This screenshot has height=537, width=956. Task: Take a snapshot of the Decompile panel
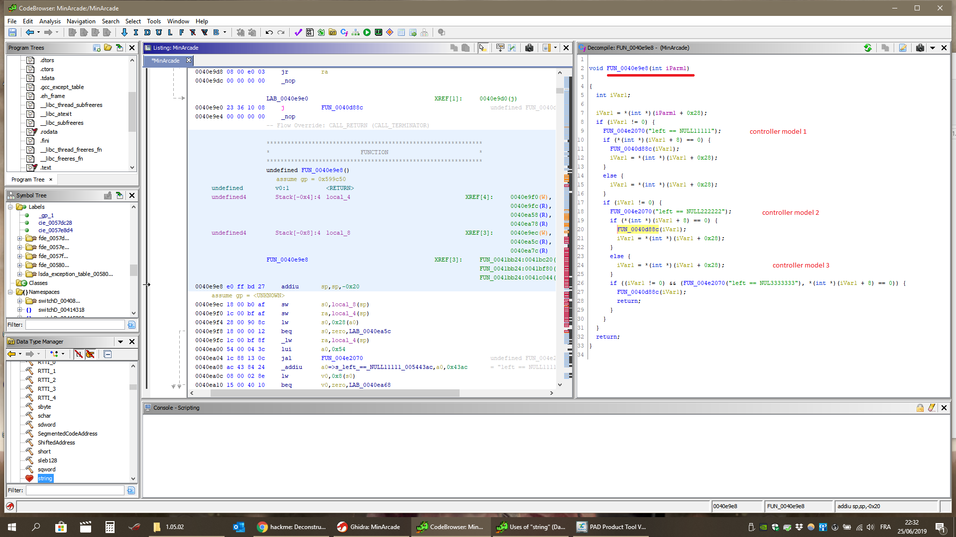(x=920, y=48)
